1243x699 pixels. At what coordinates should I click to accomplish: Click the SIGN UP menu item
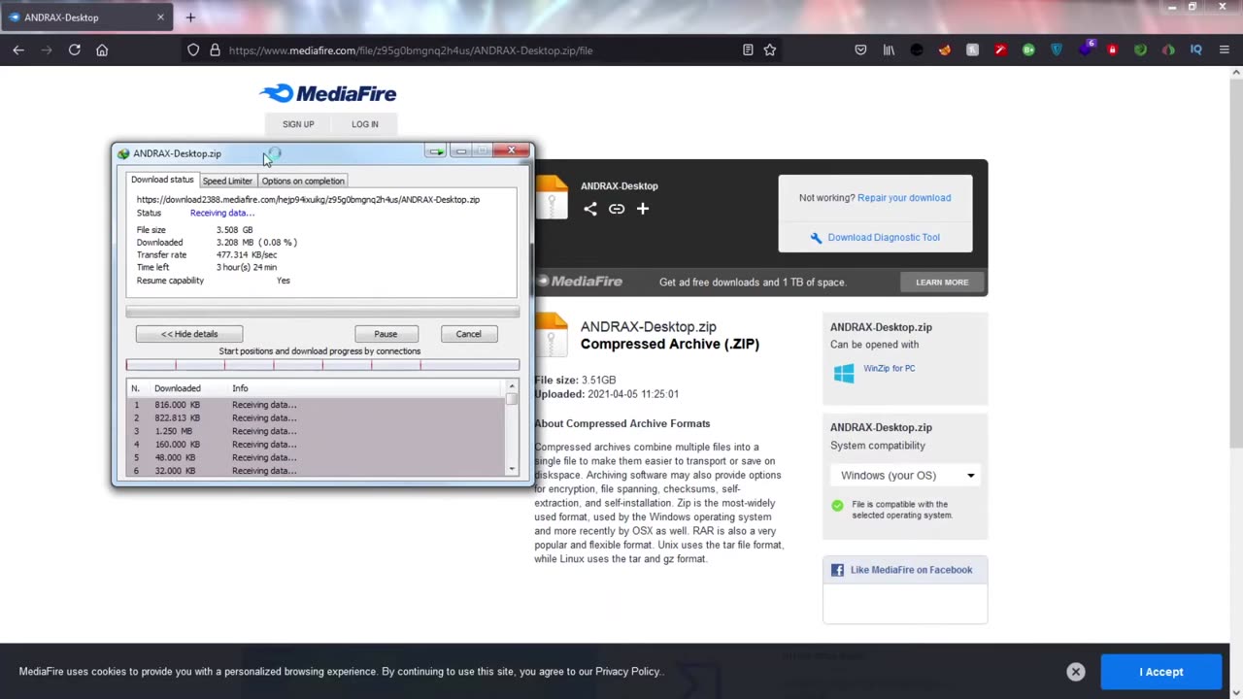298,124
